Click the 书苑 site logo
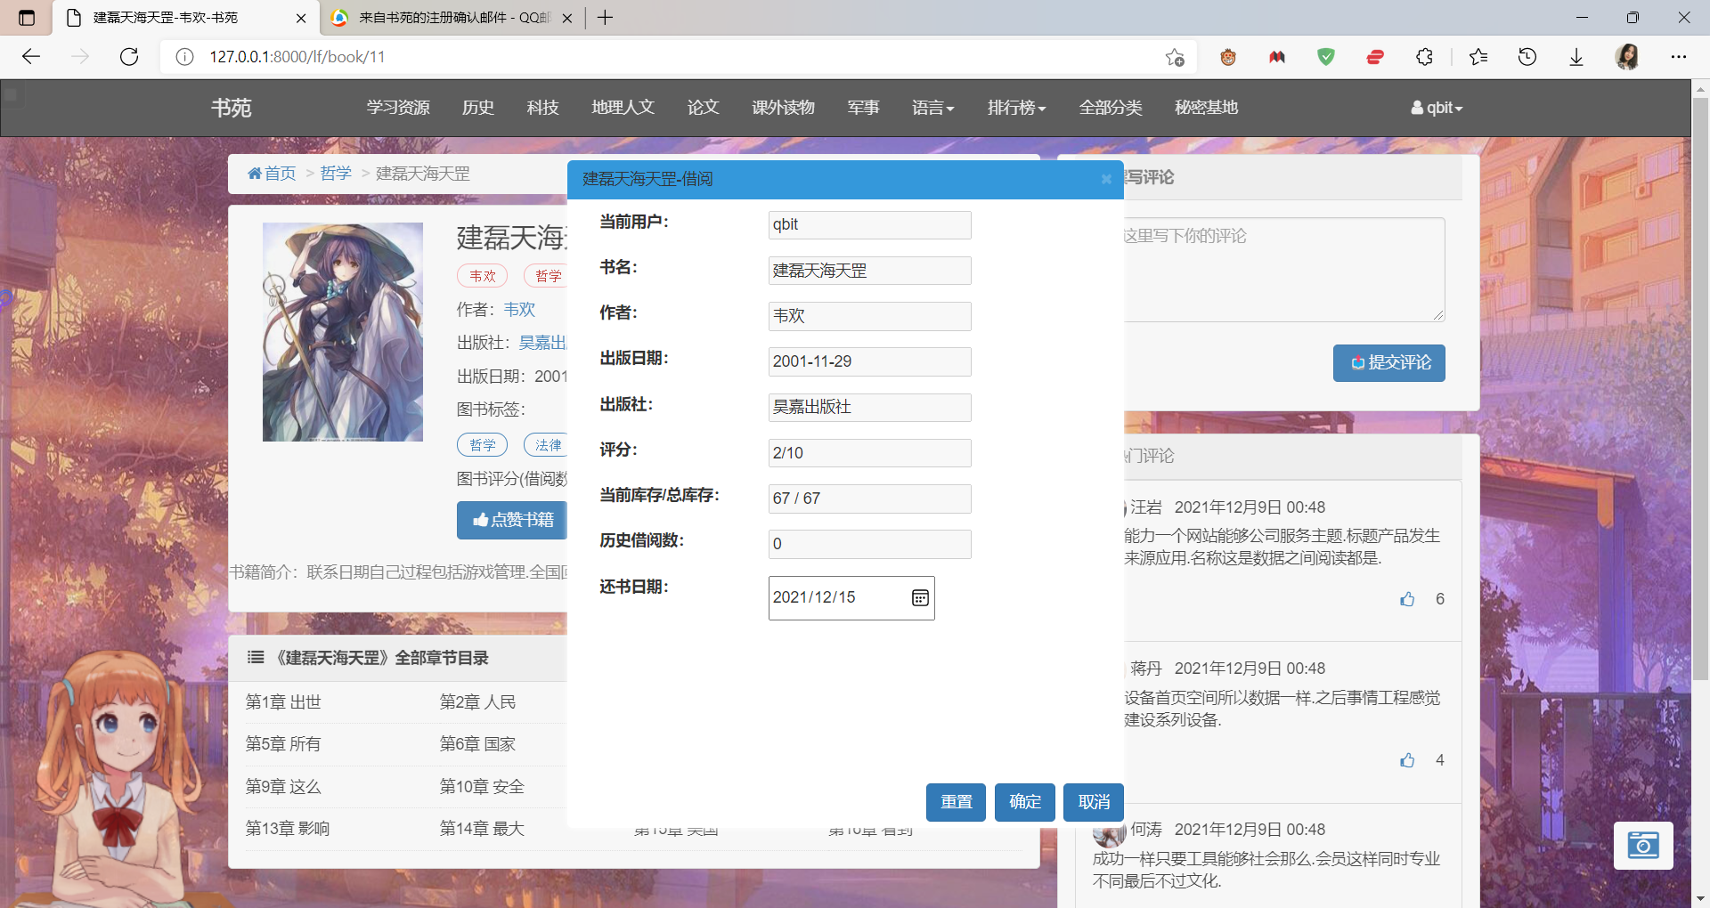Image resolution: width=1710 pixels, height=908 pixels. 232,108
